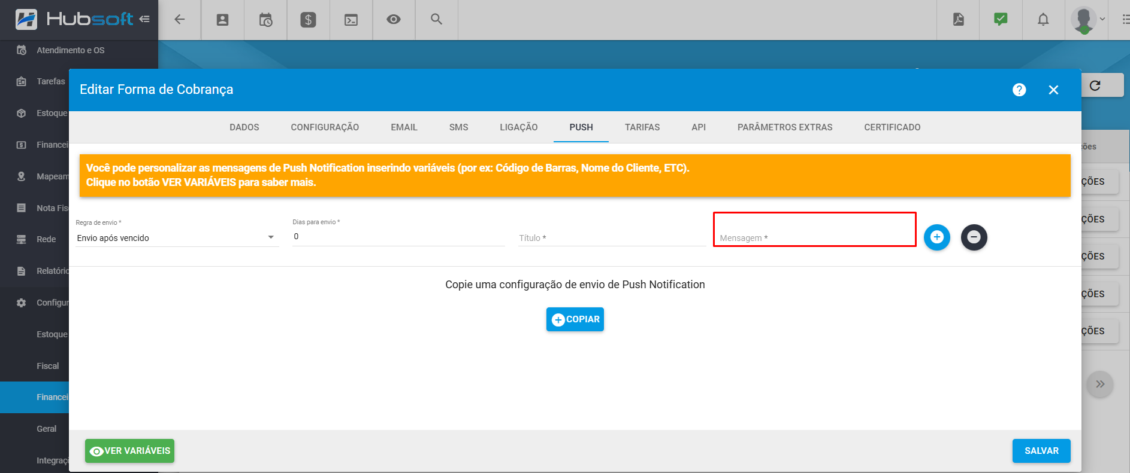Click the SALVAR button
This screenshot has height=473, width=1130.
coord(1041,451)
